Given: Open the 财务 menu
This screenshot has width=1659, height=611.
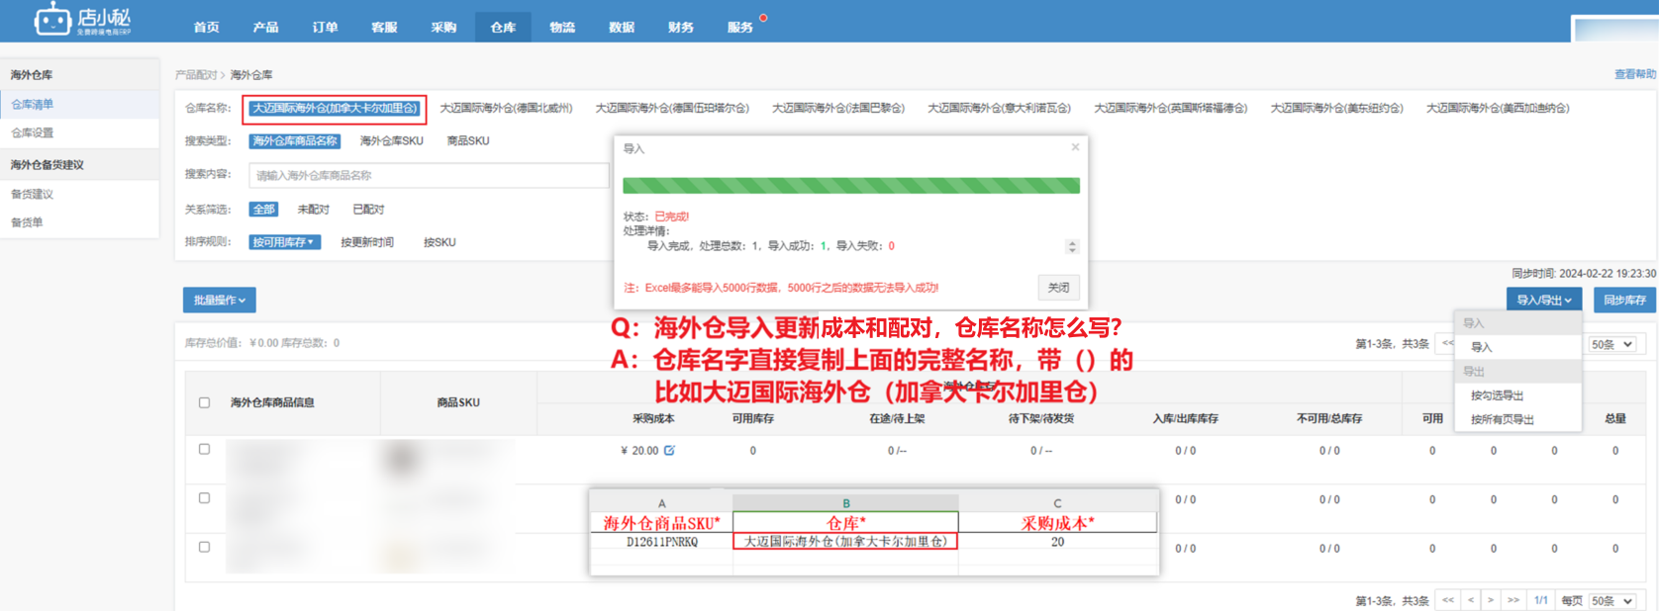Looking at the screenshot, I should [x=681, y=27].
